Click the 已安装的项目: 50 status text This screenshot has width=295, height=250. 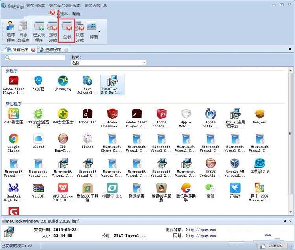click(17, 246)
